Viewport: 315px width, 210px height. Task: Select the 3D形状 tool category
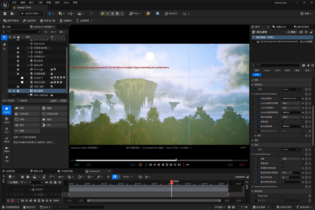(7, 120)
